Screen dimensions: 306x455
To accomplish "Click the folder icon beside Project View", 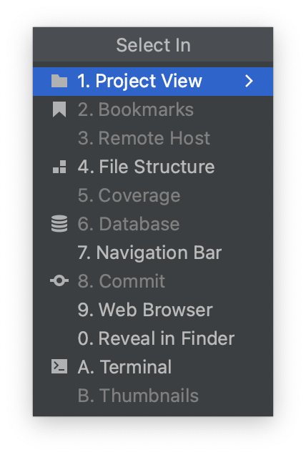I will [59, 81].
